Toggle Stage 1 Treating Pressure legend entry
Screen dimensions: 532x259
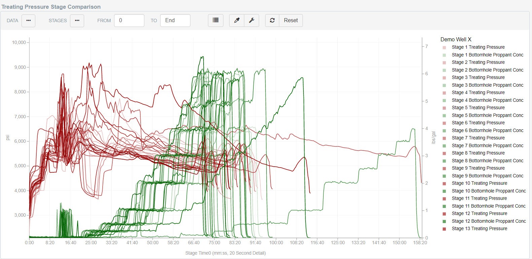[478, 47]
